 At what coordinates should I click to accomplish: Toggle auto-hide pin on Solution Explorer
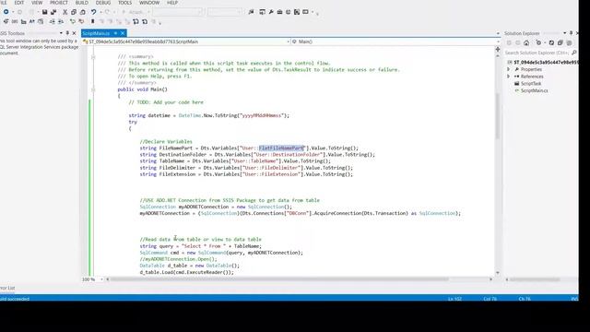572,33
